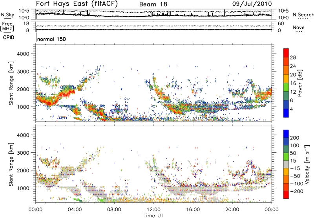Click the '-200' tick on velocity scale
Viewport: 314px width, 218px height.
coord(296,191)
